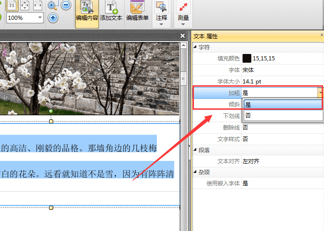Viewport: 324px width, 231px height.
Task: Click the scrollbar up arrow
Action: click(183, 46)
